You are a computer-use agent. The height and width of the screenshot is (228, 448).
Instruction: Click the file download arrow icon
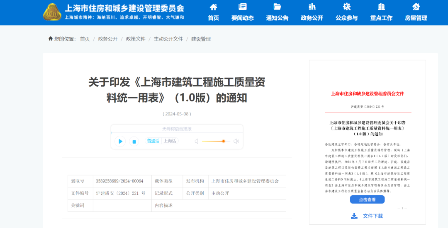tap(354, 216)
